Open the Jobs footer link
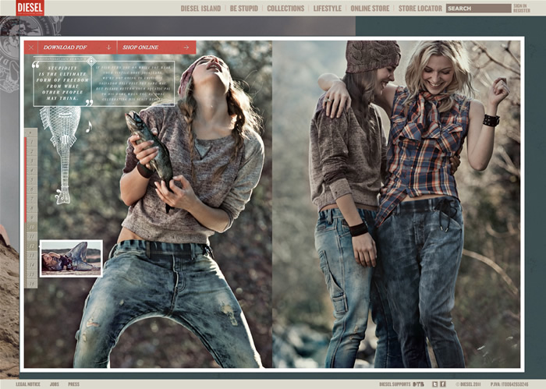This screenshot has height=389, width=546. tap(55, 384)
